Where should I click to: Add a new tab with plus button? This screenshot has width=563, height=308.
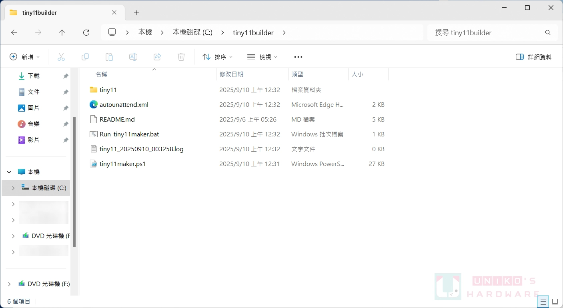[x=136, y=13]
